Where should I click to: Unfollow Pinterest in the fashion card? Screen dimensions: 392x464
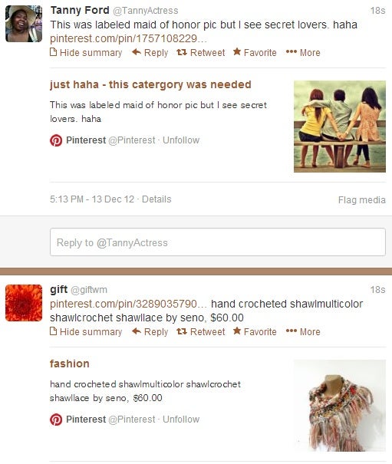click(x=181, y=420)
